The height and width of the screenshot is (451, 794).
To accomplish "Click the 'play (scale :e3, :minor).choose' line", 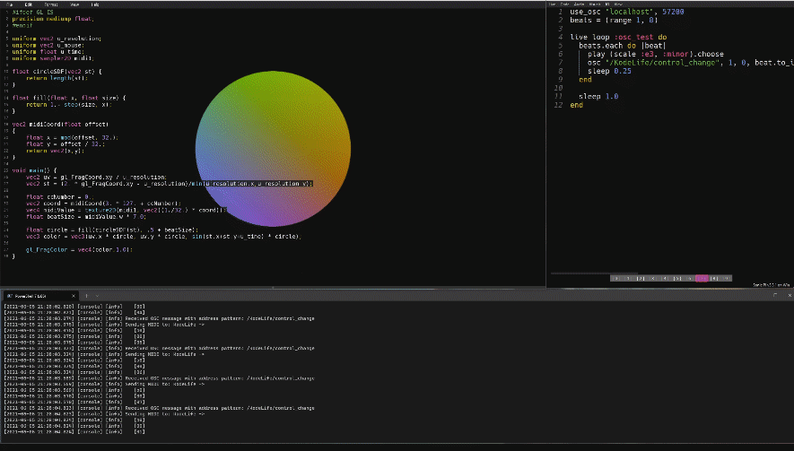I will click(656, 54).
